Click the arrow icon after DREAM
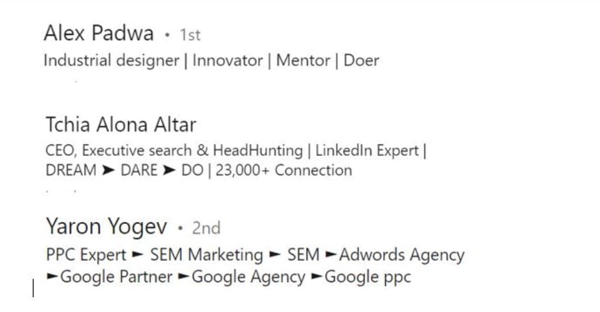This screenshot has width=600, height=312. 108,170
